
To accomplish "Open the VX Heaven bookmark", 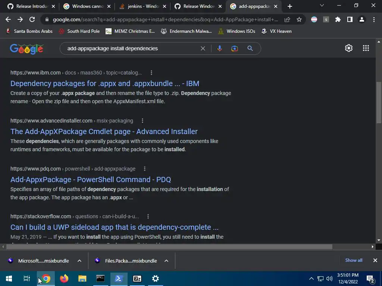I will (x=276, y=31).
